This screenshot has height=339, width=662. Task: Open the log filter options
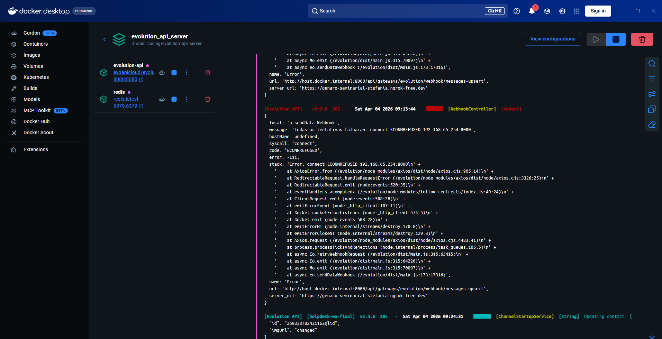click(652, 79)
